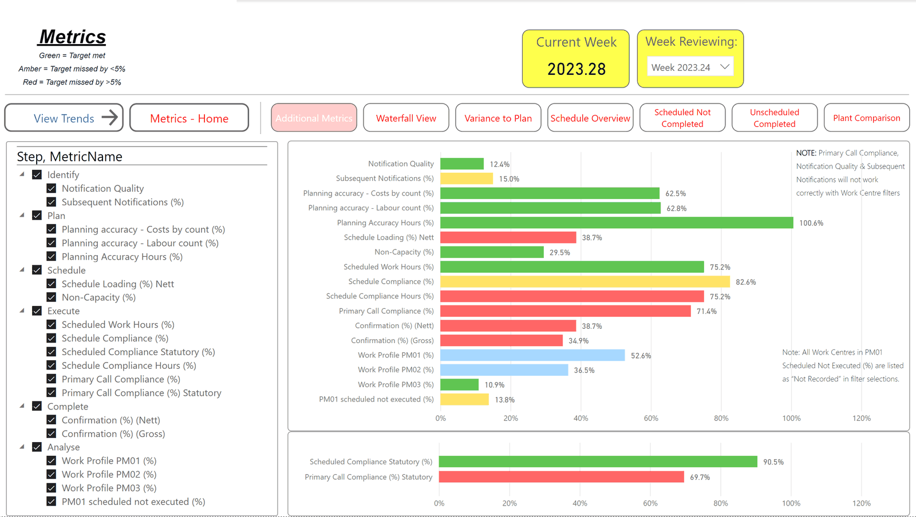Collapse the Execute group triangle
This screenshot has width=916, height=517.
[x=22, y=311]
